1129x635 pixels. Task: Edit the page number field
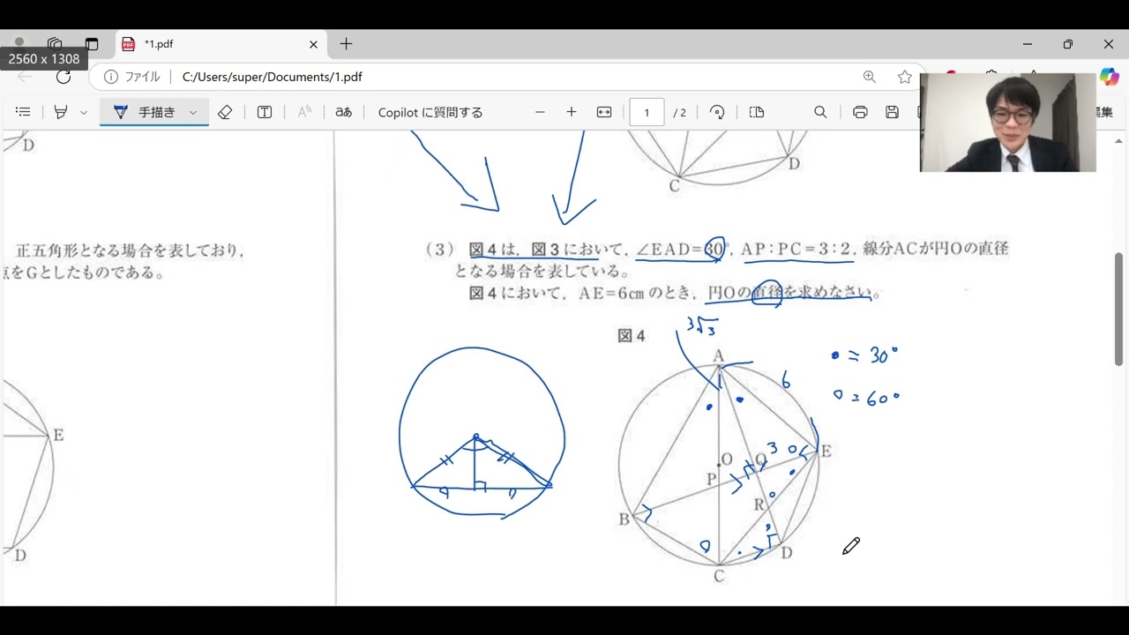(647, 112)
